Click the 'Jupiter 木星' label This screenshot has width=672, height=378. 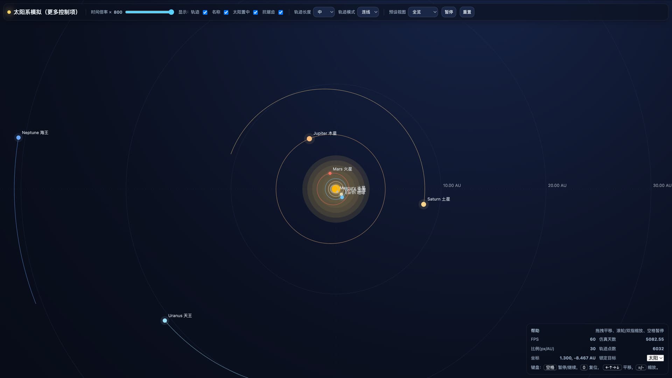(x=325, y=133)
